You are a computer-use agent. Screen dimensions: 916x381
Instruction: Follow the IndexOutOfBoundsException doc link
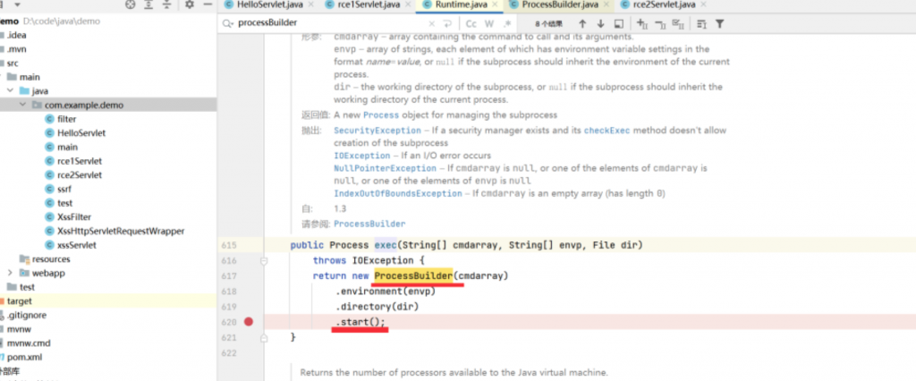[x=398, y=193]
